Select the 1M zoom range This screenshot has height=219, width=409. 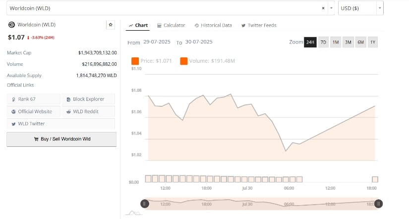(x=336, y=42)
